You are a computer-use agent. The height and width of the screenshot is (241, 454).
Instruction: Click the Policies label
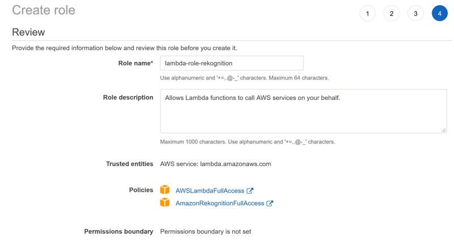click(x=141, y=190)
